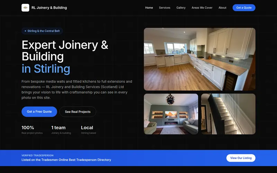The width and height of the screenshot is (277, 173).
Task: Open the Gallery nav item
Action: click(x=181, y=8)
